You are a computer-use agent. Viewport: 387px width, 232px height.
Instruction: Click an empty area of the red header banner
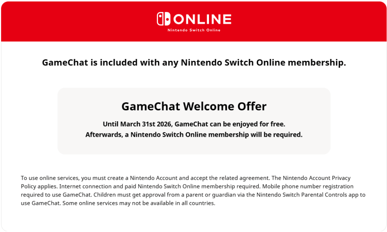pos(76,21)
